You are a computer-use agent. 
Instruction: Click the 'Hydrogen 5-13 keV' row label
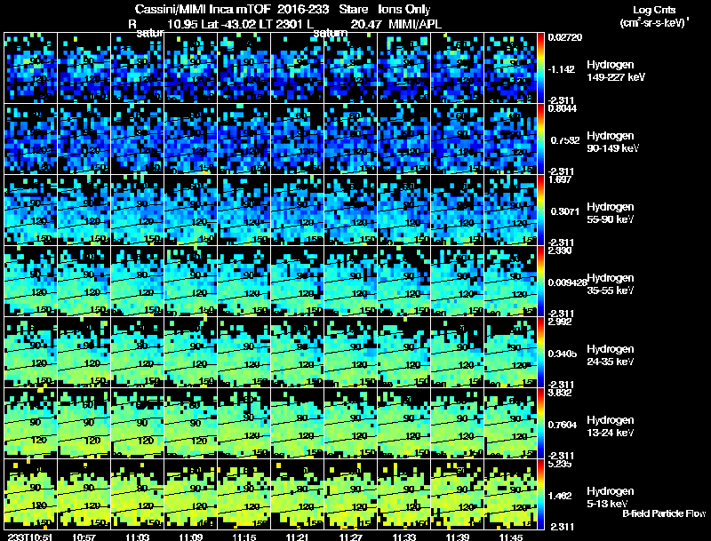[x=611, y=497]
